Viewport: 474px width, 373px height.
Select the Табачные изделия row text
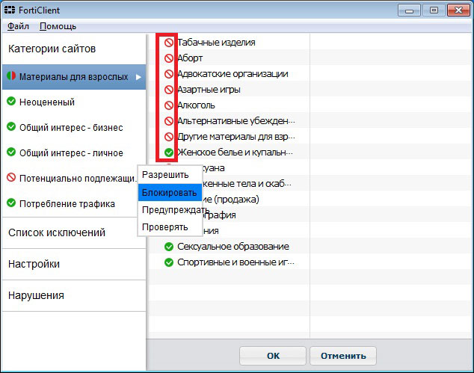(217, 43)
